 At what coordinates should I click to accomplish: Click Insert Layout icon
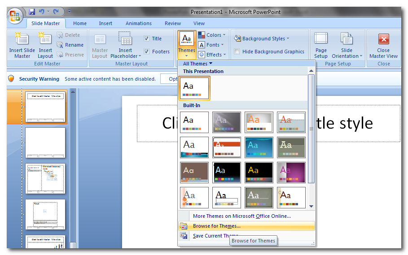pos(45,39)
